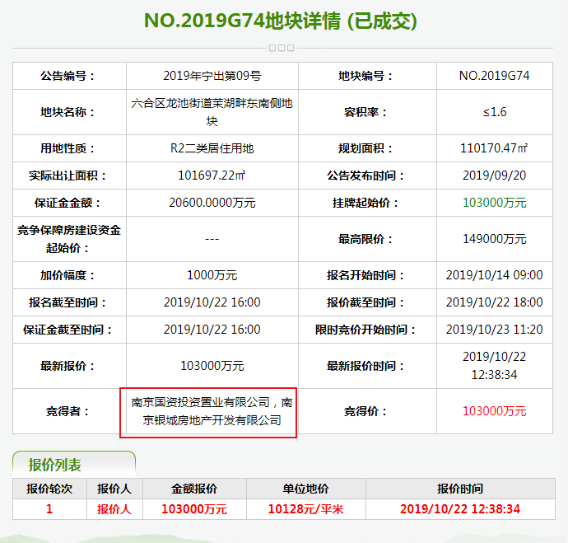Viewport: 568px width, 543px height.
Task: Click the 报名截至时间 label
Action: 68,302
